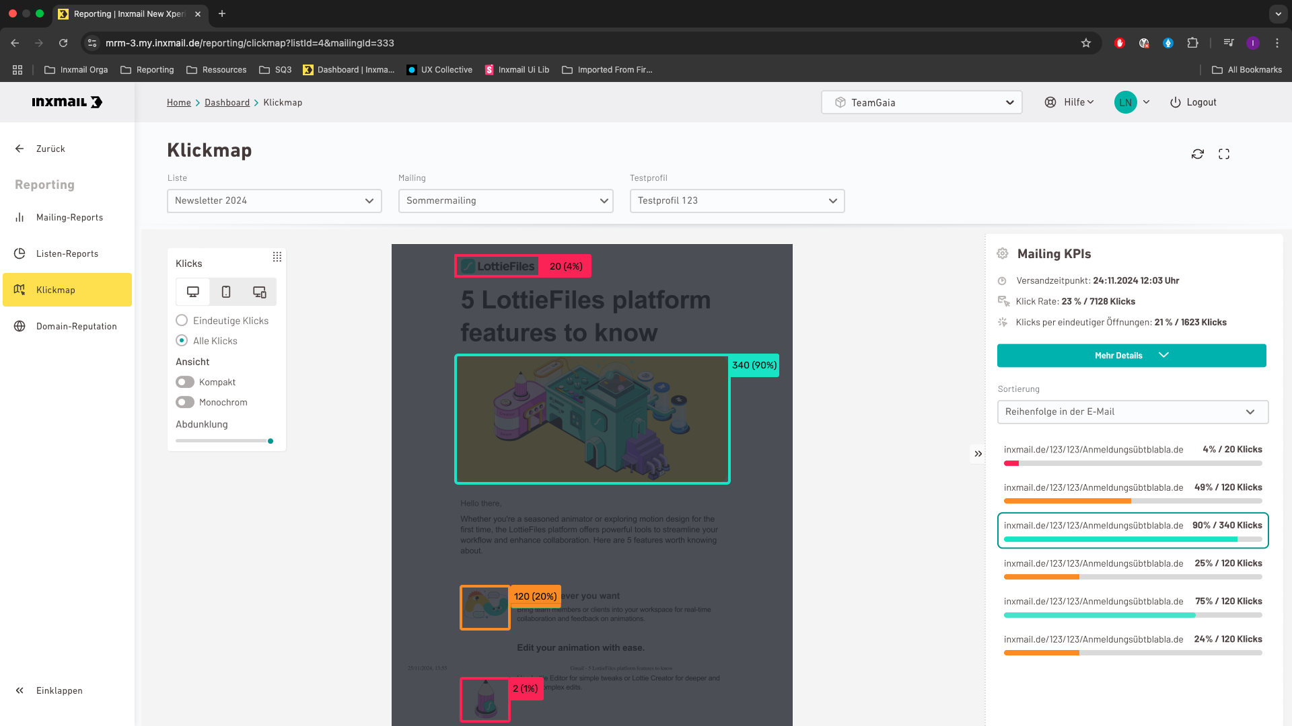Image resolution: width=1292 pixels, height=726 pixels.
Task: Open Mailing KPIs settings gear
Action: [1003, 253]
